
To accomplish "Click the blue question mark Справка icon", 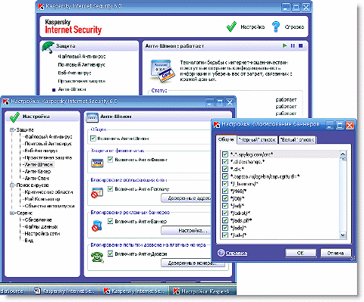I will coord(276,26).
